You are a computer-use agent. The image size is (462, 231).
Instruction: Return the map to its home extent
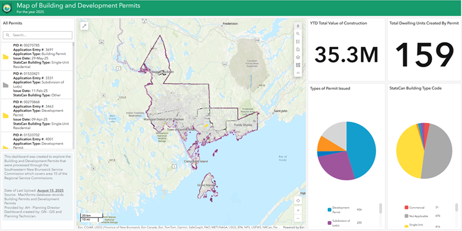tap(298, 50)
